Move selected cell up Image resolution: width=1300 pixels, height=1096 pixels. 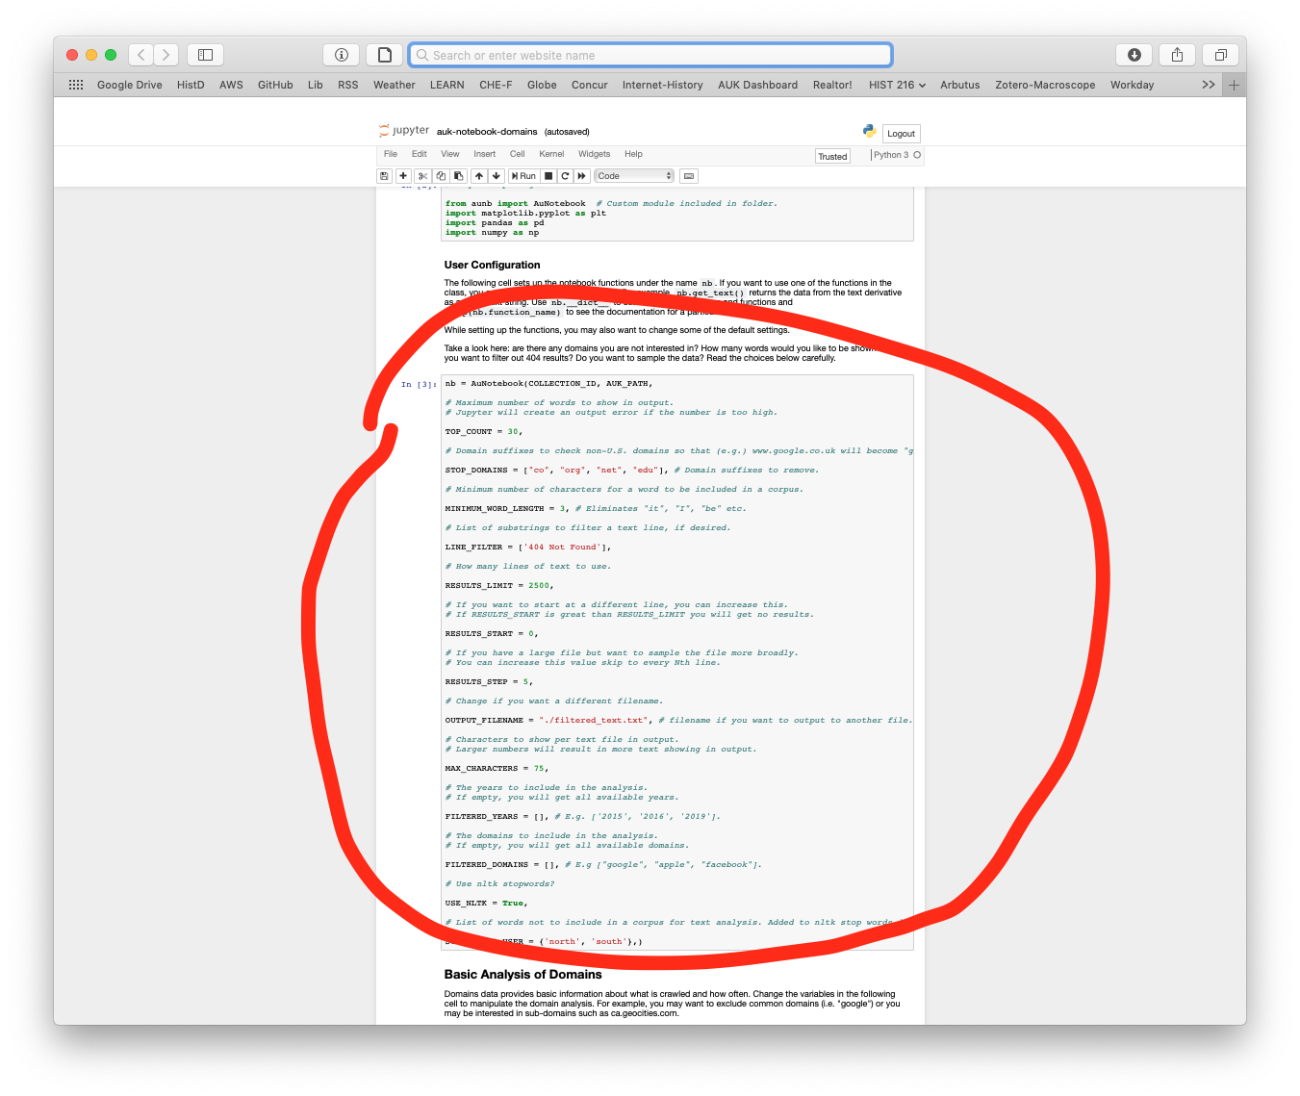click(479, 176)
